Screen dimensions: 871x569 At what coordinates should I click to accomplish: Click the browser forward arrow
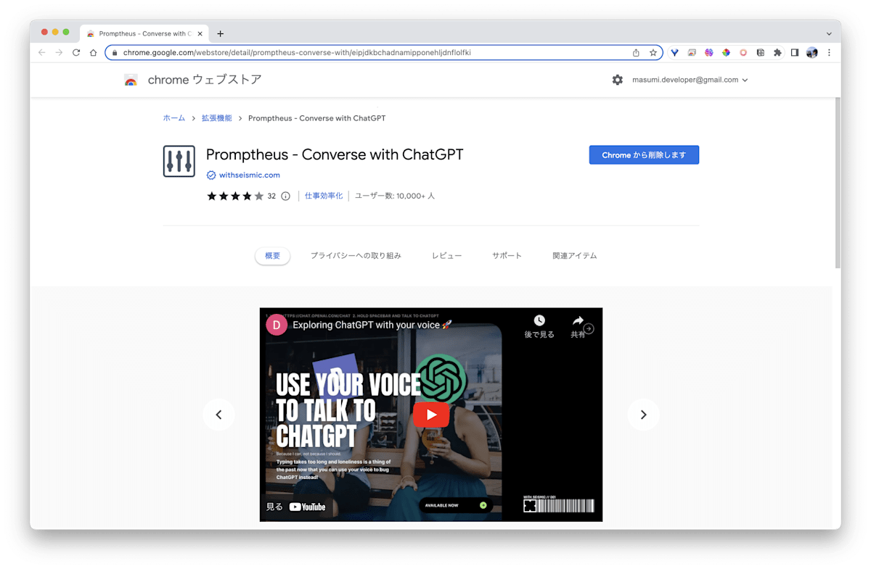pyautogui.click(x=59, y=52)
